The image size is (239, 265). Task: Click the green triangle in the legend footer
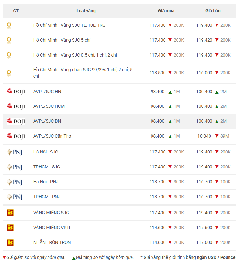point(74,258)
